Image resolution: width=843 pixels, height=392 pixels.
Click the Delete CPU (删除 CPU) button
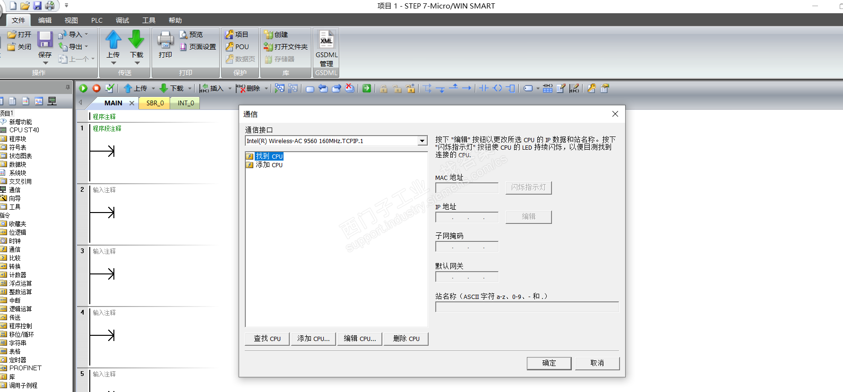pyautogui.click(x=406, y=339)
